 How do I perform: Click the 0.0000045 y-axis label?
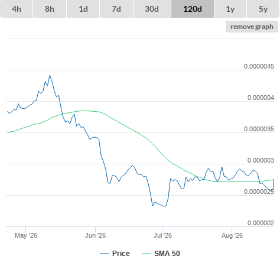click(x=259, y=66)
